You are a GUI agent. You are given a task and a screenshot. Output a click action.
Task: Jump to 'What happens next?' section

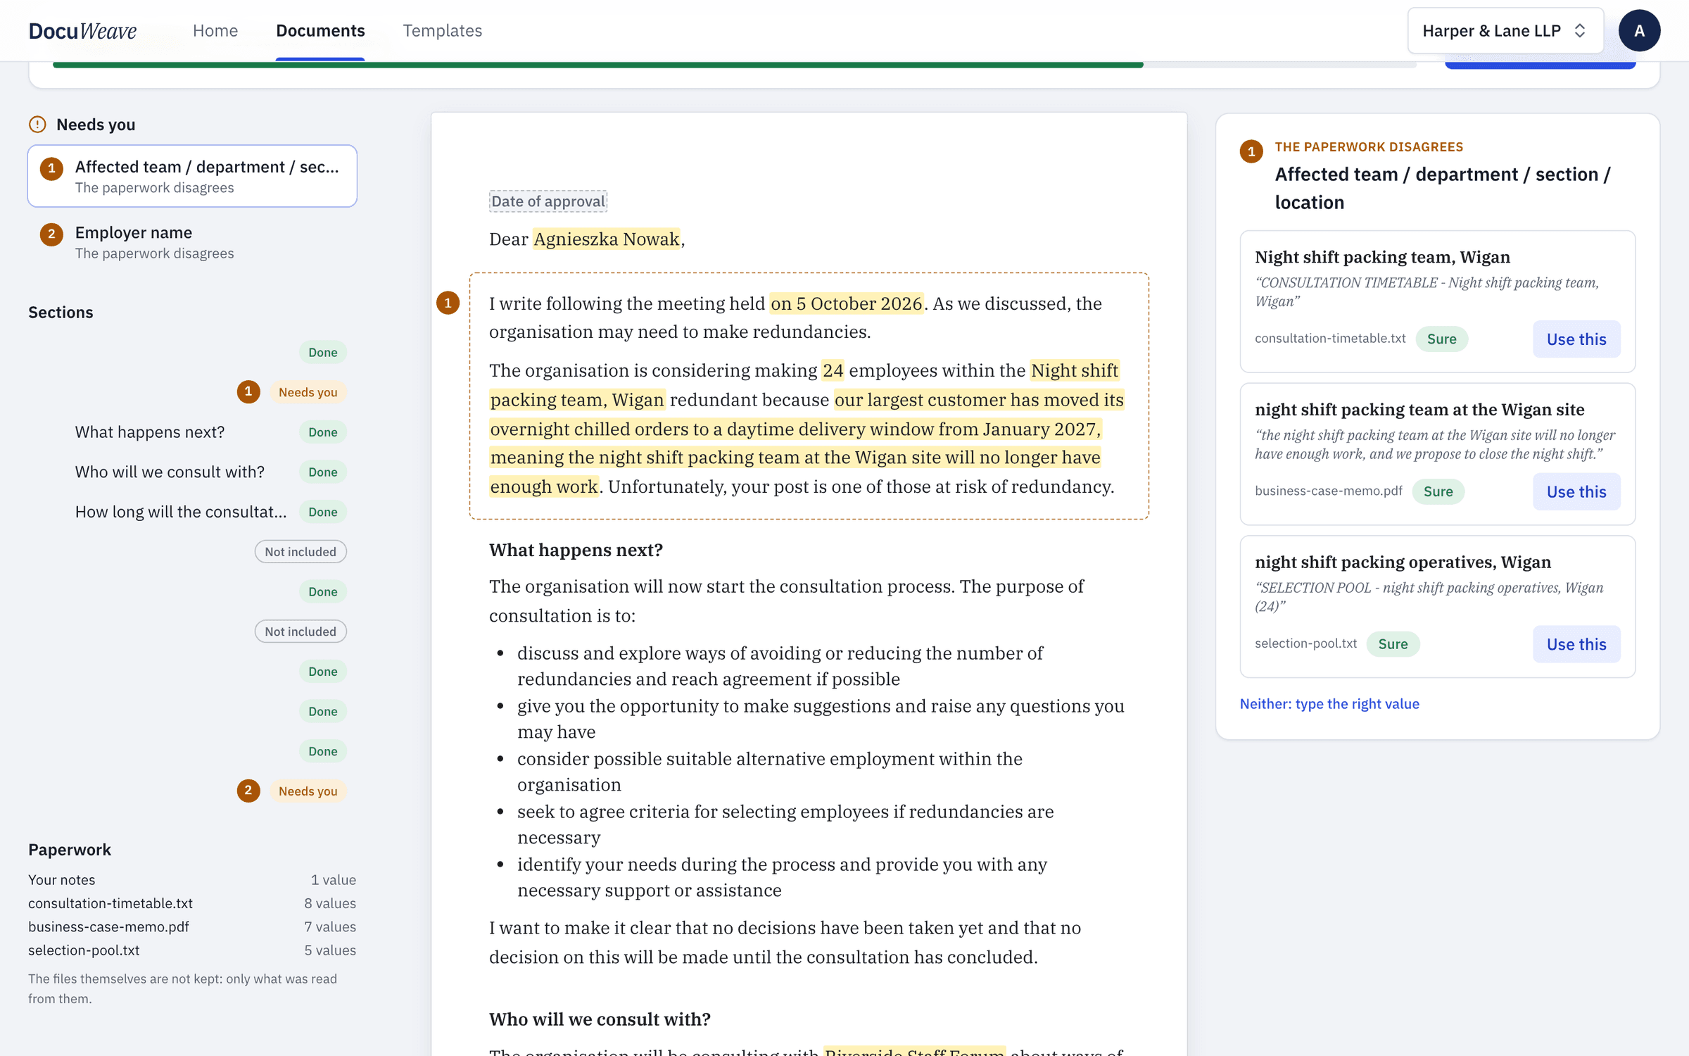pyautogui.click(x=150, y=432)
